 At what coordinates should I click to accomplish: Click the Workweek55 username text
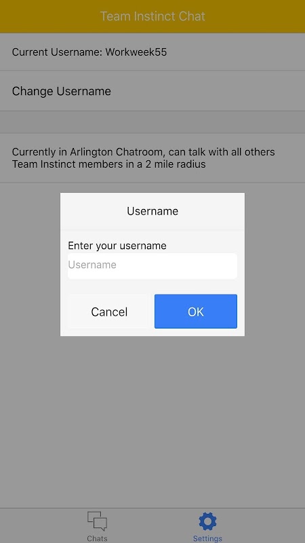pyautogui.click(x=136, y=52)
